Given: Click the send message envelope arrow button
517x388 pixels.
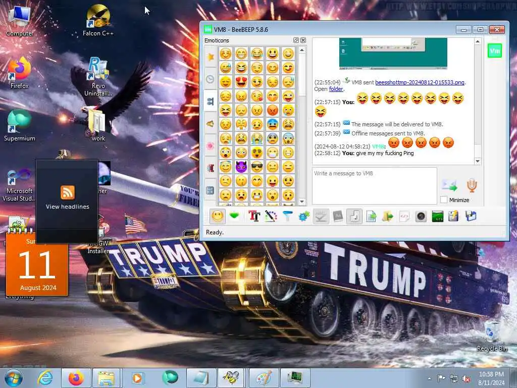Looking at the screenshot, I should coord(450,185).
